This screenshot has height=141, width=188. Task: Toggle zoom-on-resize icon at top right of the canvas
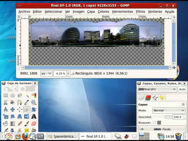[x=174, y=17]
